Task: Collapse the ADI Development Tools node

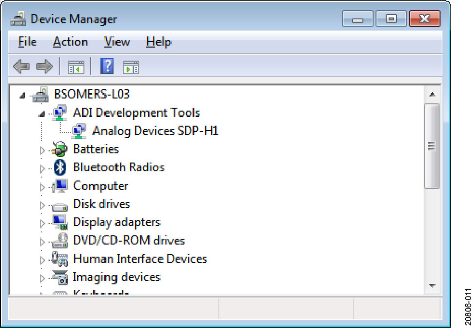Action: 42,114
